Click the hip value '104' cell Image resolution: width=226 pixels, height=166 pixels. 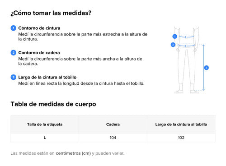tap(113, 138)
